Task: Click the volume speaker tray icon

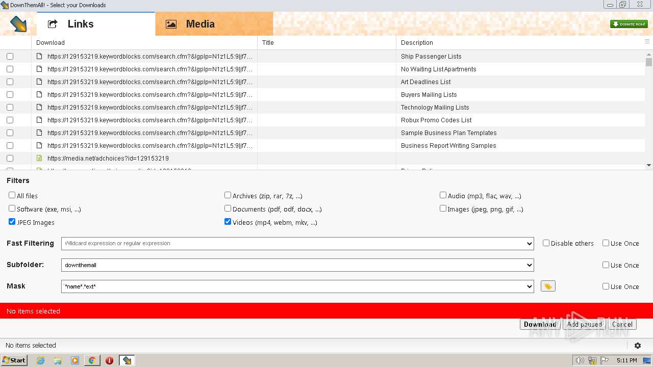Action: (580, 360)
